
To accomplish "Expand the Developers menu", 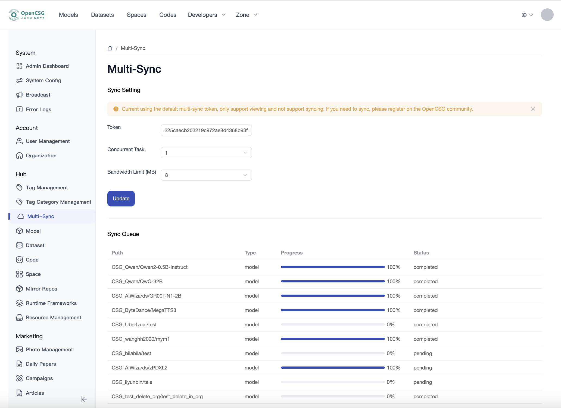I will 207,15.
